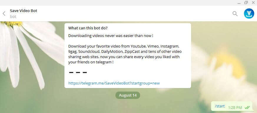
Task: Open the telegram.me/SaveVideoBot startgroup link
Action: (x=114, y=83)
